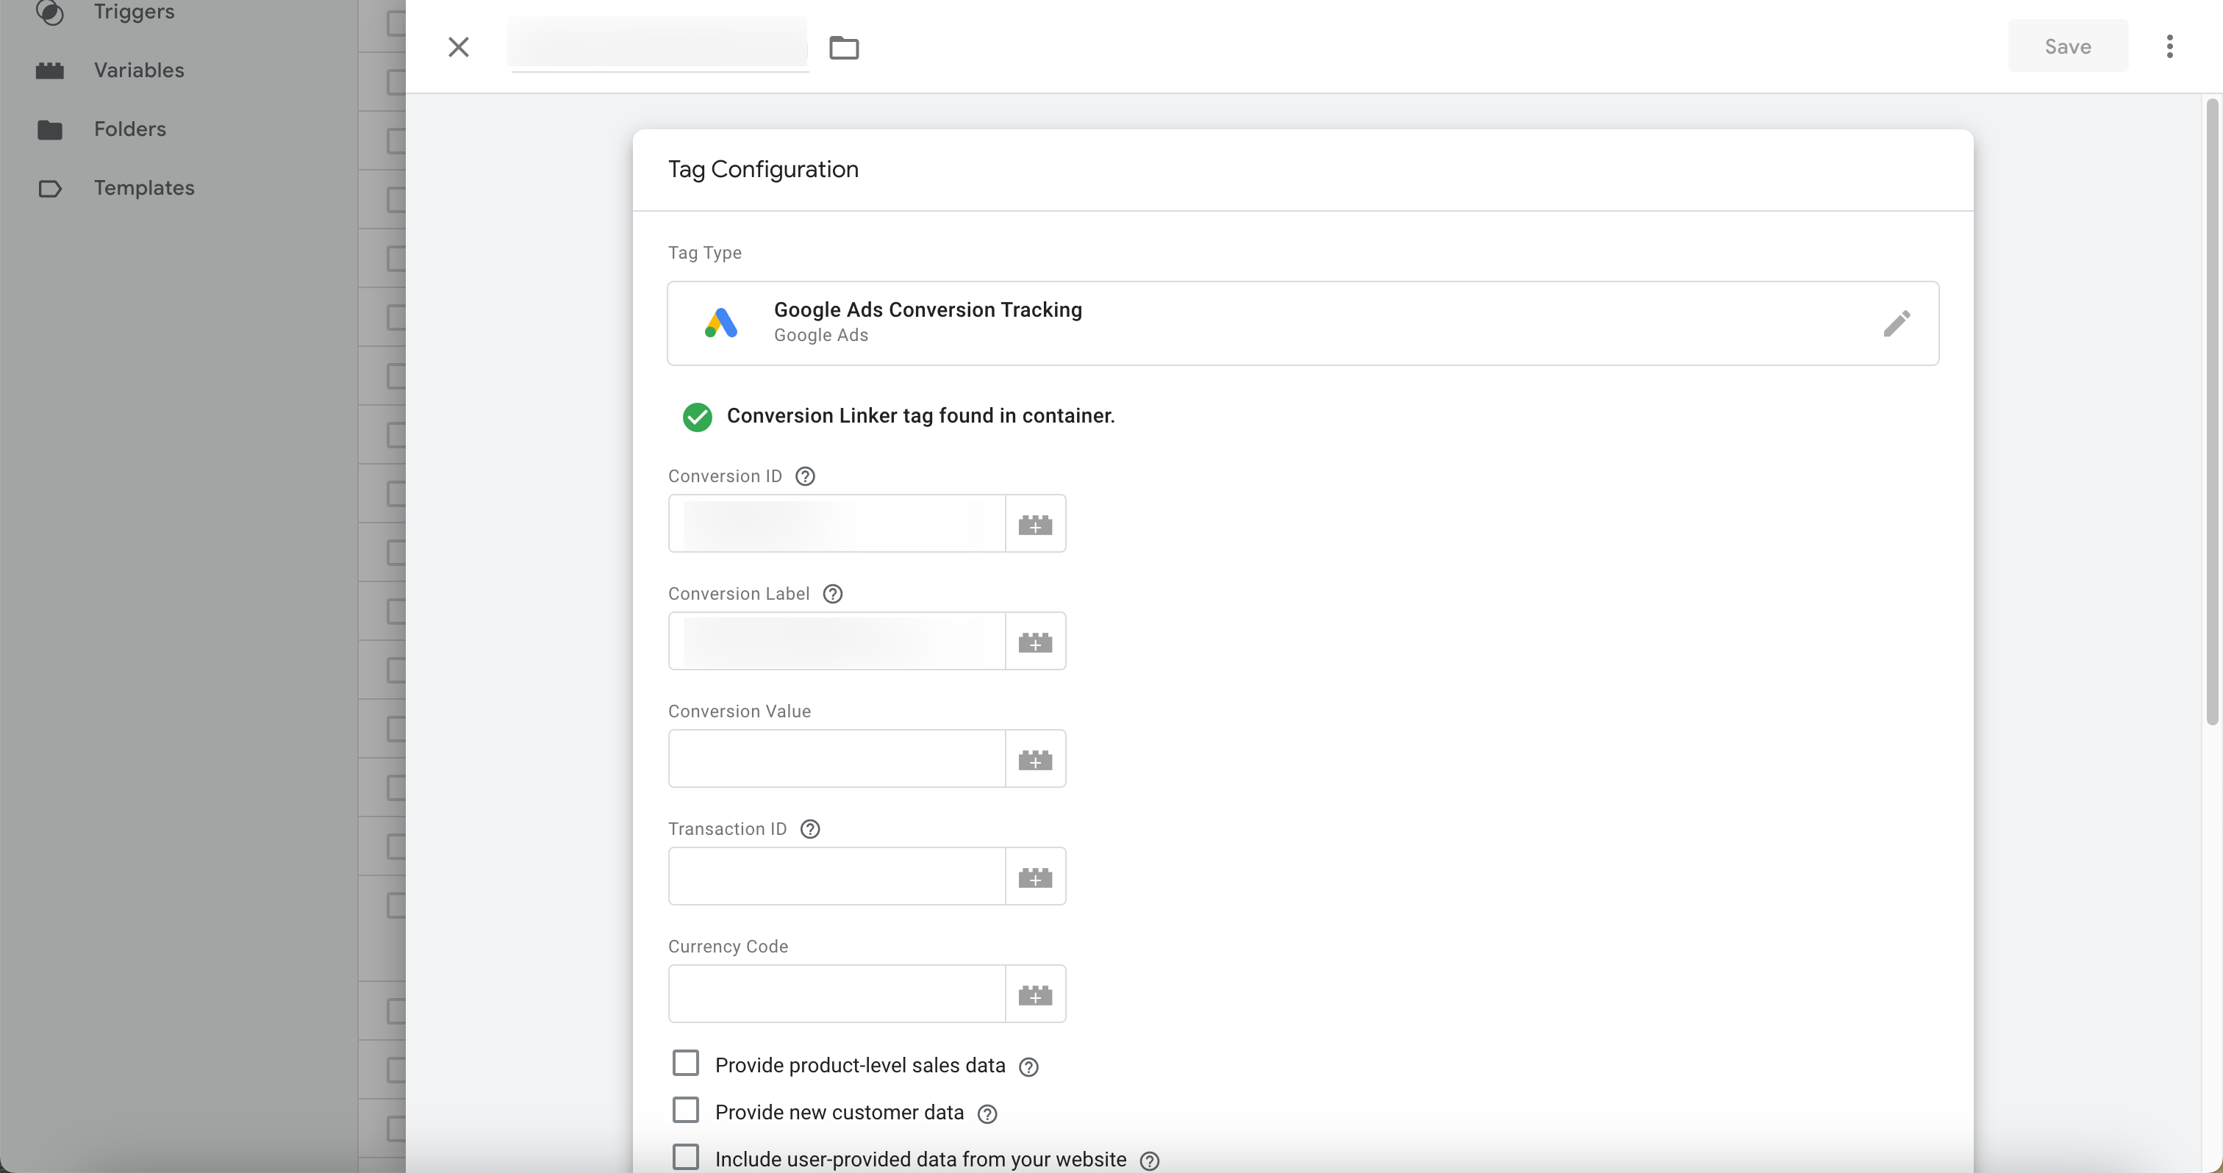Click the pencil icon to edit tag type

tap(1896, 323)
